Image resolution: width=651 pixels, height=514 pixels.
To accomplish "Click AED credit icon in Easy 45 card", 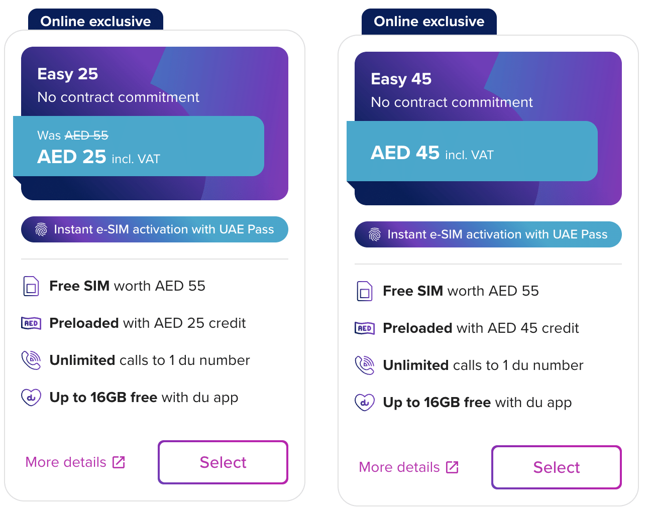I will (365, 328).
